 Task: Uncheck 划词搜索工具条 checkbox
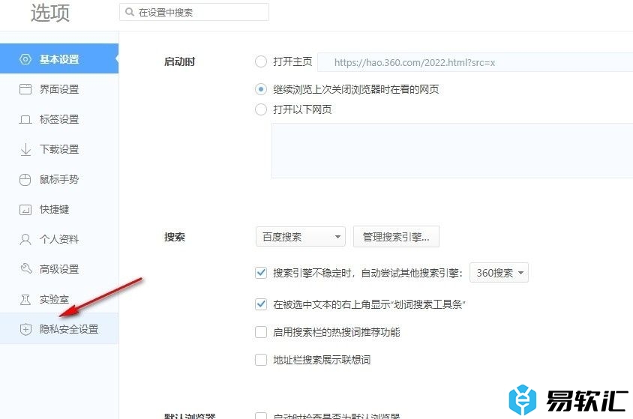pyautogui.click(x=261, y=304)
